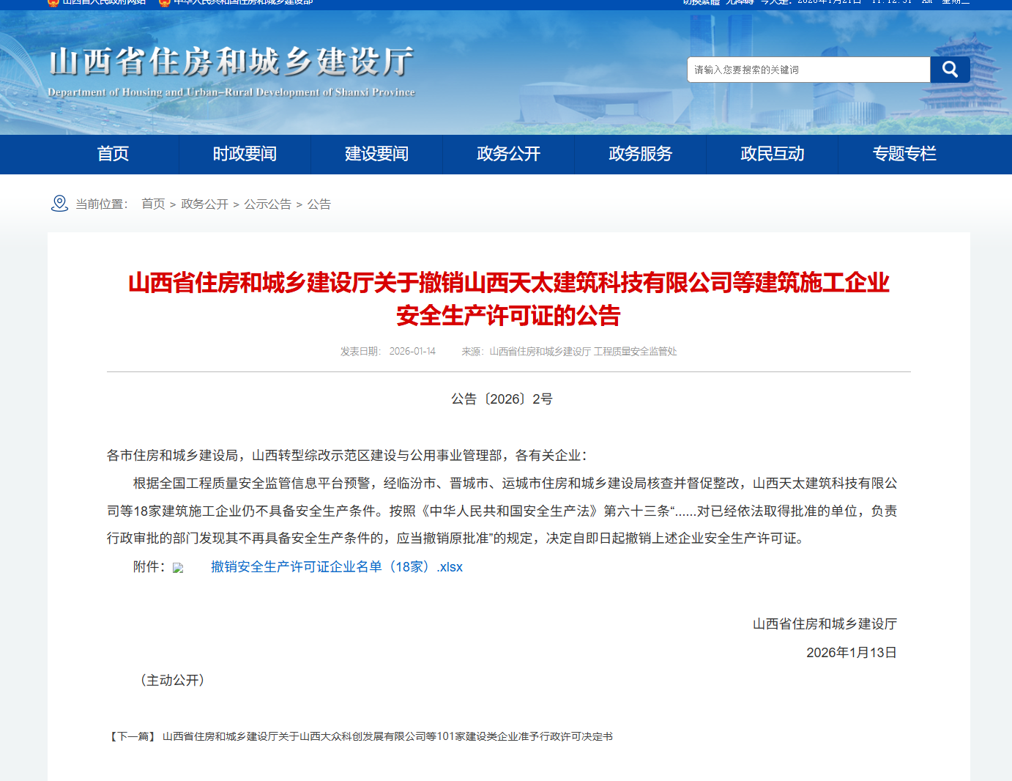The width and height of the screenshot is (1012, 781).
Task: Open the 首页 navigation menu item
Action: coord(113,154)
